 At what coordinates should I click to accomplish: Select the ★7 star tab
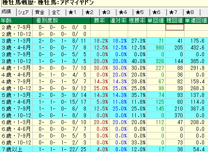(x=175, y=13)
